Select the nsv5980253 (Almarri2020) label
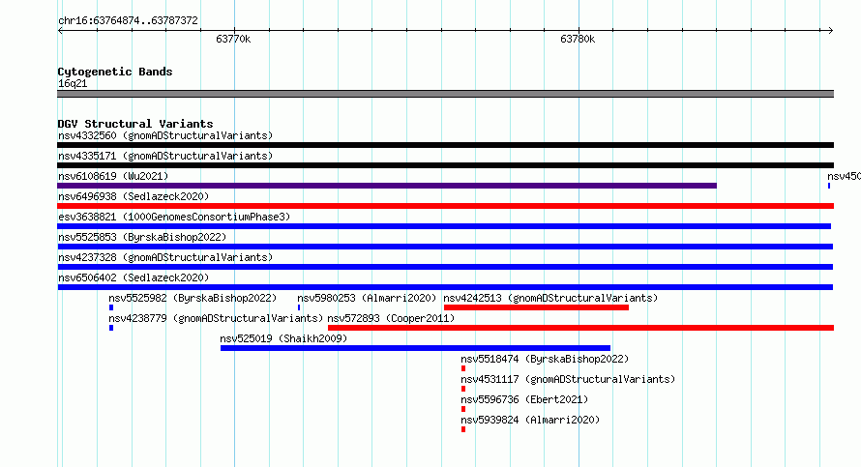The height and width of the screenshot is (467, 861). (367, 298)
